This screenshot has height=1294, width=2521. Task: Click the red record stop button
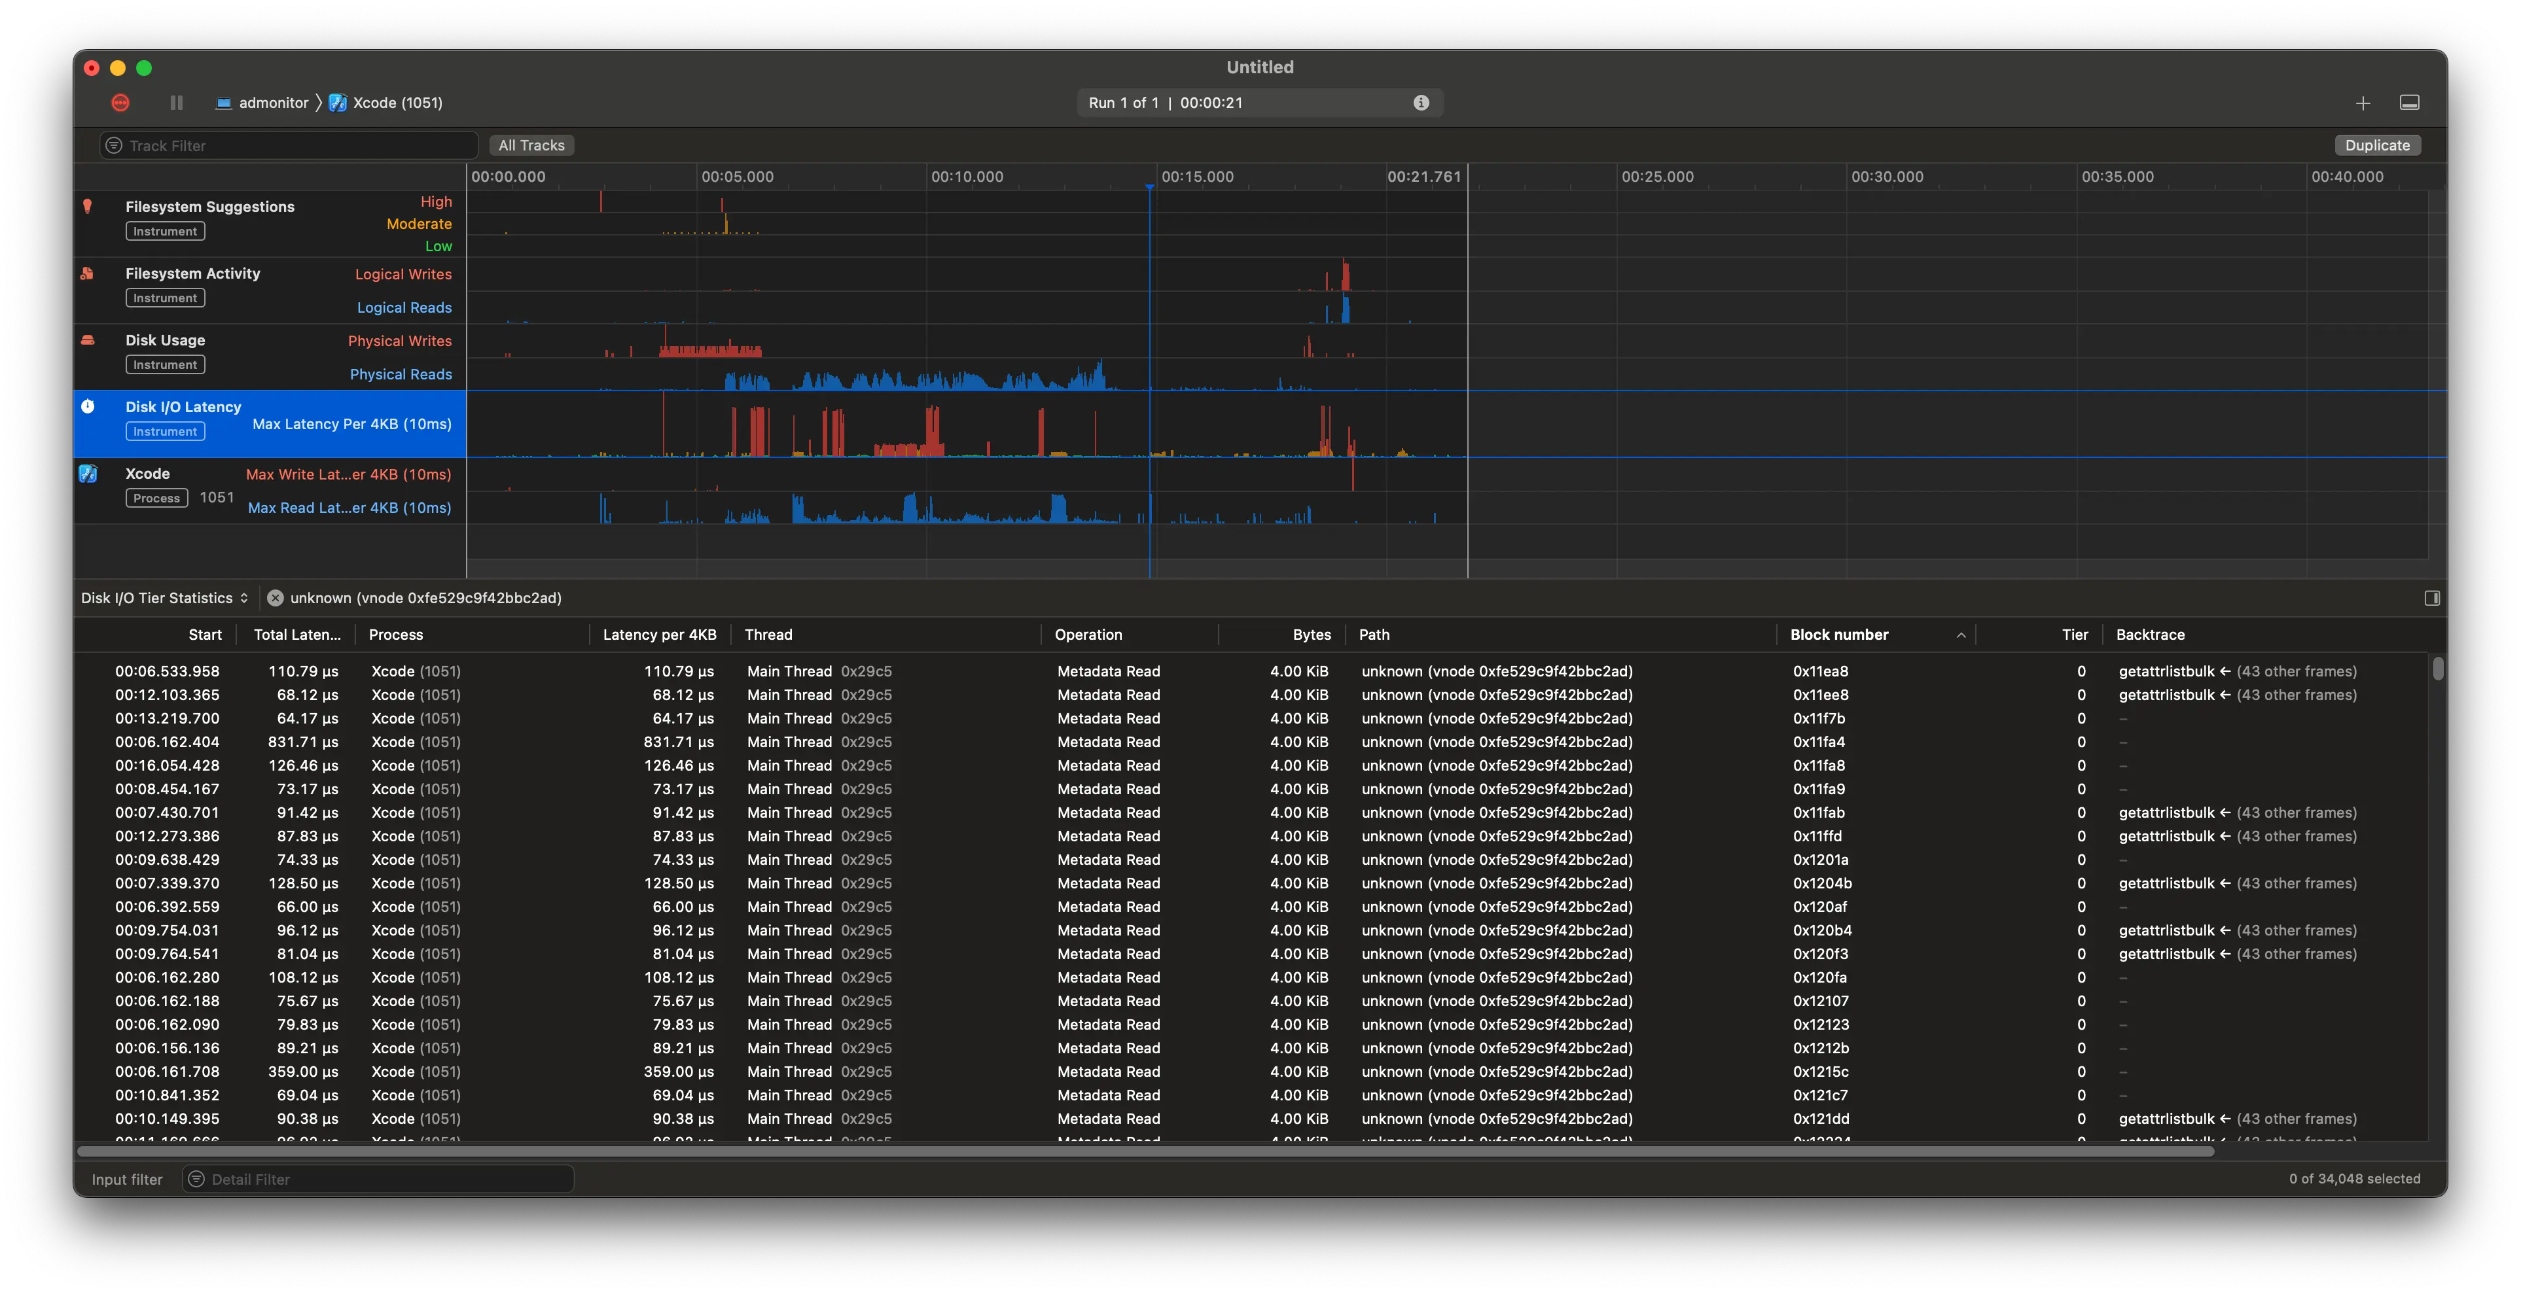(x=120, y=103)
